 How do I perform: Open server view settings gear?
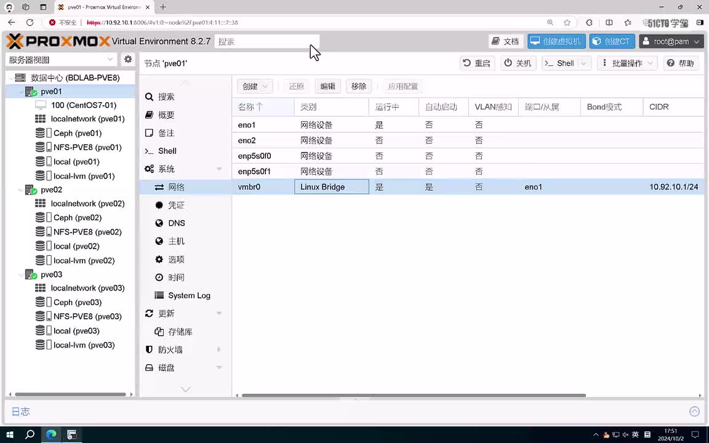click(128, 59)
